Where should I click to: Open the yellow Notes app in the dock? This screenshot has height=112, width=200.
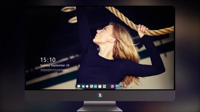[100, 86]
